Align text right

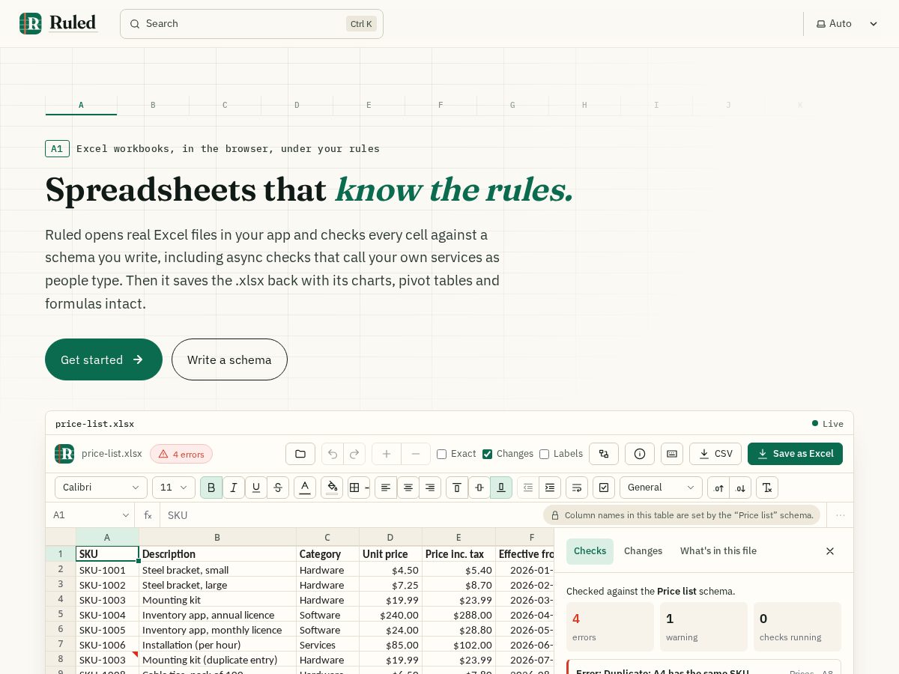point(430,488)
